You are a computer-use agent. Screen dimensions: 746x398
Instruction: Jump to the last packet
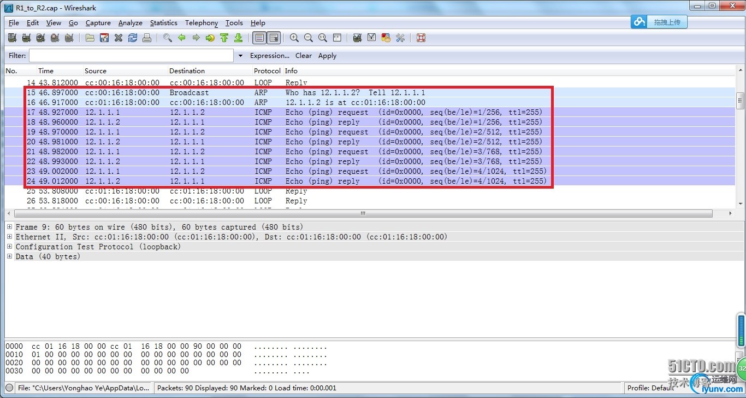click(x=239, y=38)
